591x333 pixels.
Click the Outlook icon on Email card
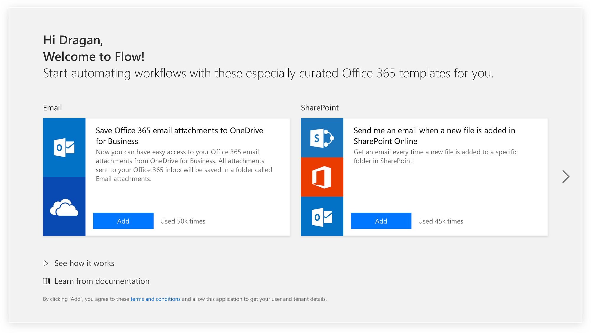[x=64, y=147]
